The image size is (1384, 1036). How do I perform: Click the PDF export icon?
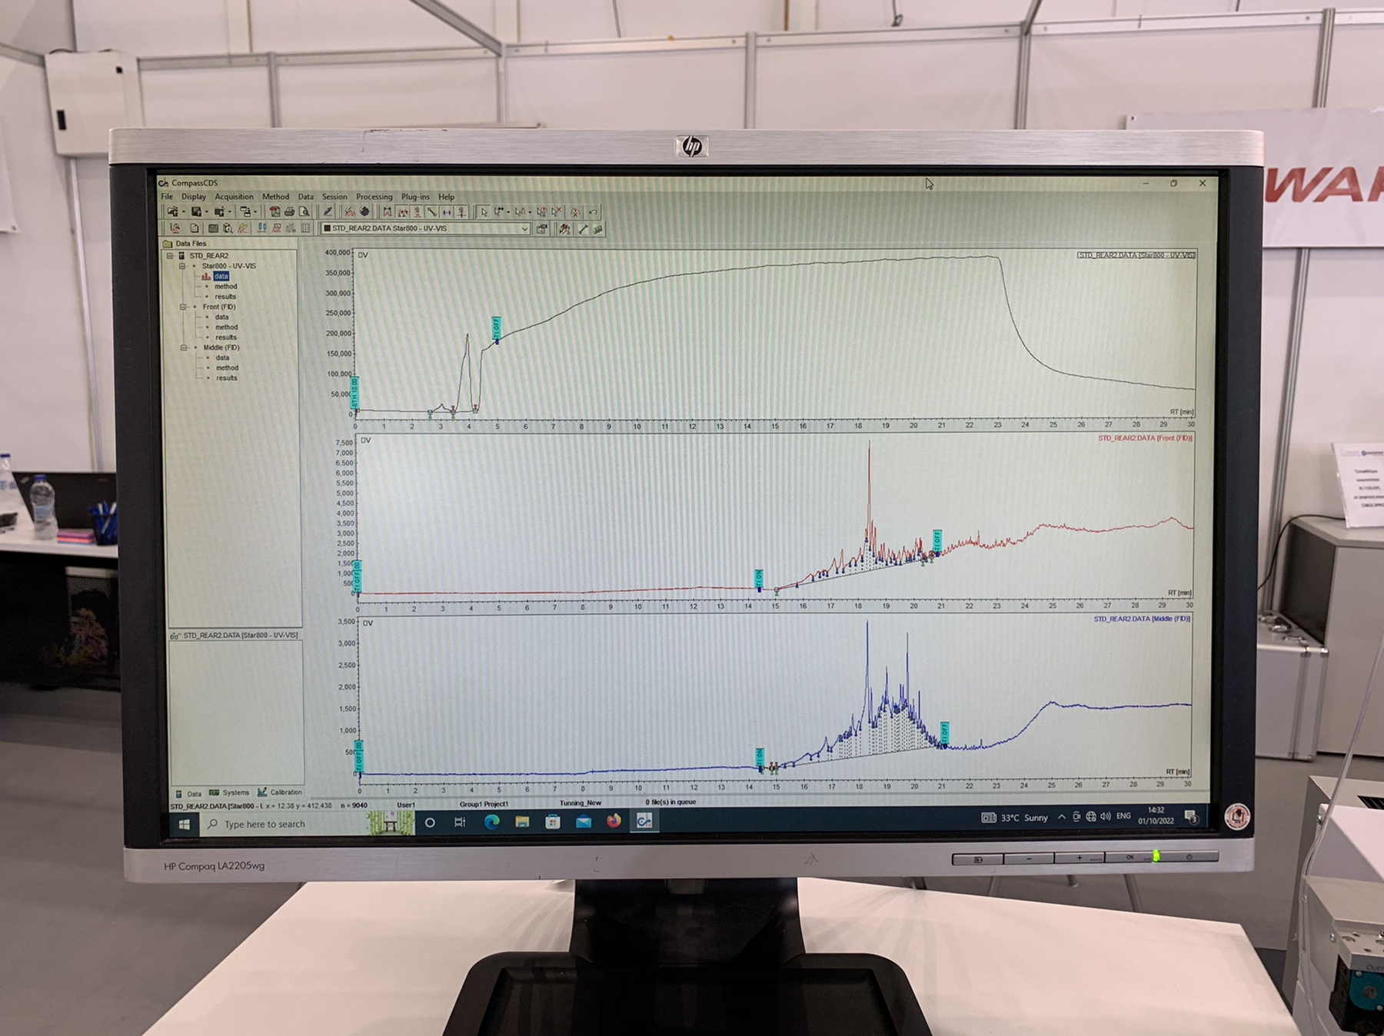[274, 211]
